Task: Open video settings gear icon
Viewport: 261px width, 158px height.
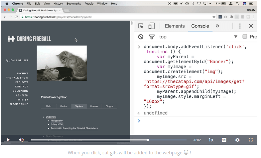Action: click(237, 140)
